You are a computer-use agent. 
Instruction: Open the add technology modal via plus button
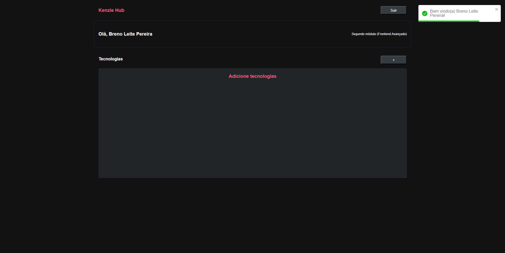393,60
